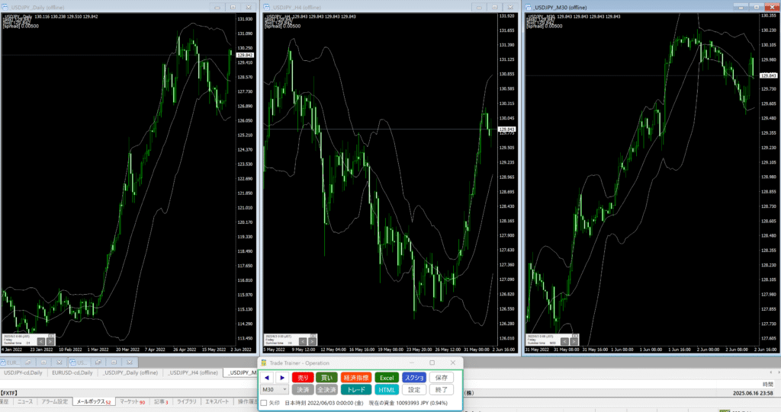This screenshot has height=412, width=781.
Task: Click previous arrow on M30 chart panel
Action: [564, 342]
